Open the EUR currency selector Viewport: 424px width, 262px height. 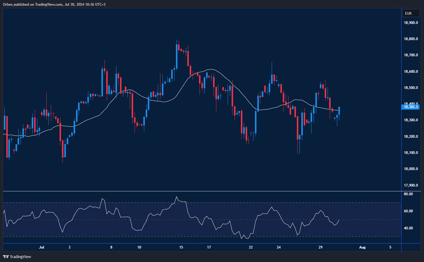411,13
